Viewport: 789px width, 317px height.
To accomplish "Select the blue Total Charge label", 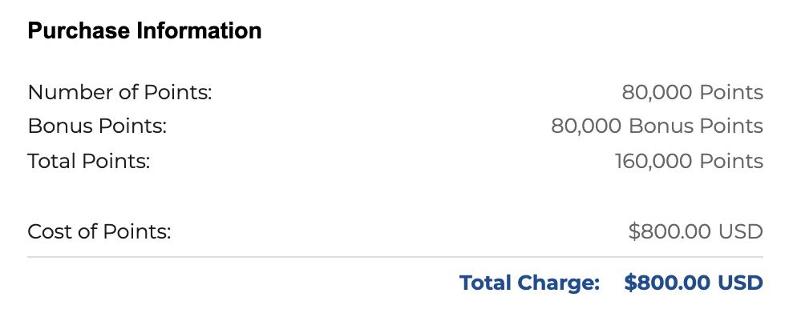I will tap(529, 283).
